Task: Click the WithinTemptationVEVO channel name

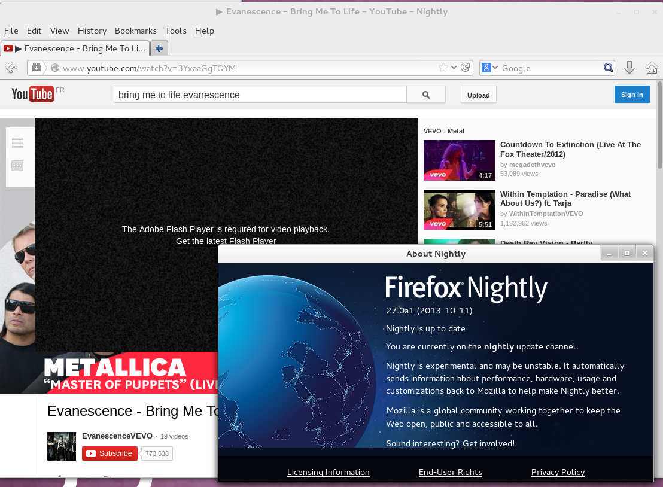Action: click(546, 214)
